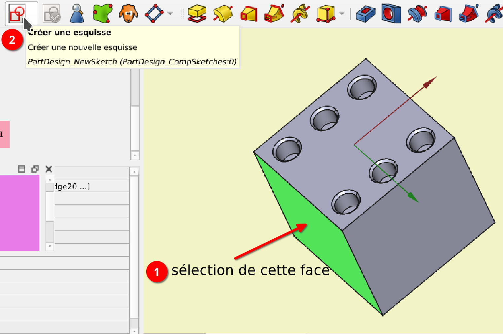Create a green shape binder
This screenshot has width=503, height=334.
tap(103, 13)
